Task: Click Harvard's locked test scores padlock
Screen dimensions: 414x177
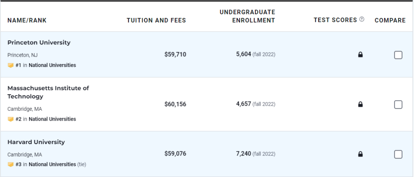Action: pyautogui.click(x=360, y=154)
